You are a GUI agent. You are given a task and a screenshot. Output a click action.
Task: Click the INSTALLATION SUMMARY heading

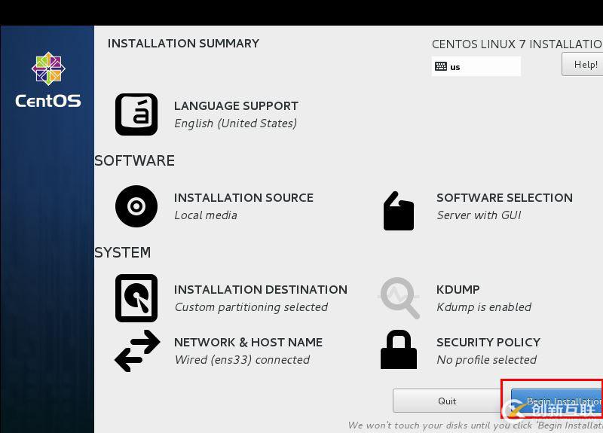(x=183, y=44)
